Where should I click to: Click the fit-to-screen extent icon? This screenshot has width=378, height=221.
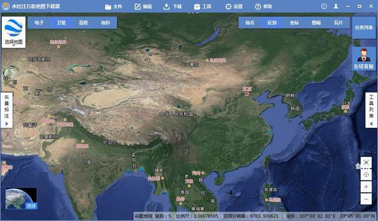click(x=366, y=163)
